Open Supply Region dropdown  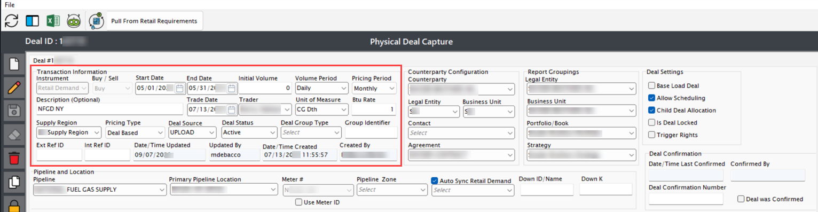(x=69, y=132)
